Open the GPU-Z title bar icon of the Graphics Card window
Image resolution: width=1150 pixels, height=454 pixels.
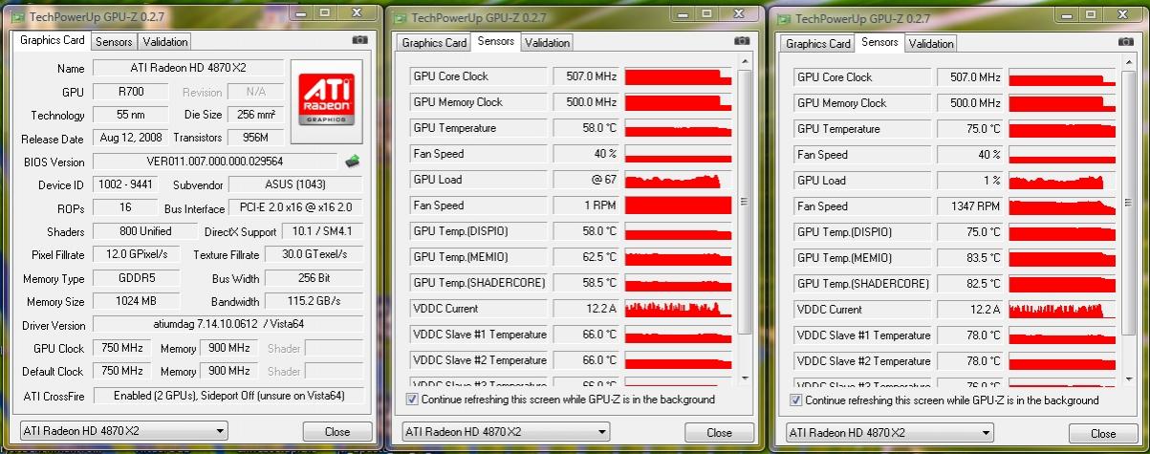point(18,17)
